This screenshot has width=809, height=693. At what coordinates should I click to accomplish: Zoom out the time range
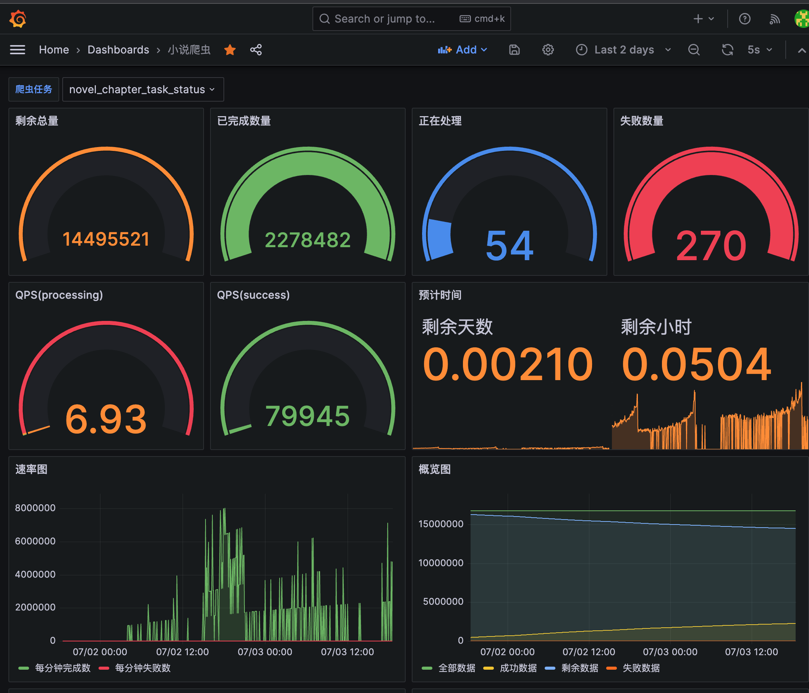[x=693, y=50]
